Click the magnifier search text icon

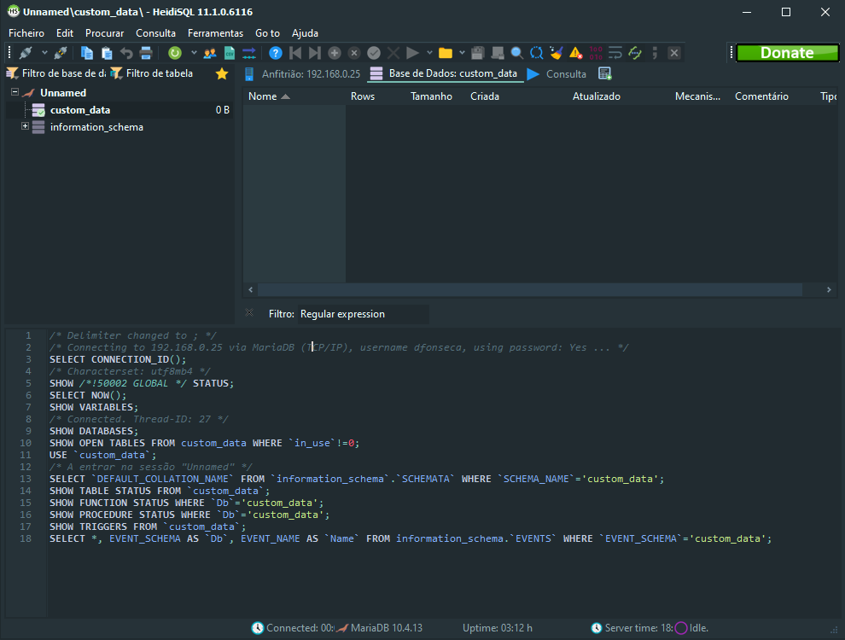tap(516, 53)
